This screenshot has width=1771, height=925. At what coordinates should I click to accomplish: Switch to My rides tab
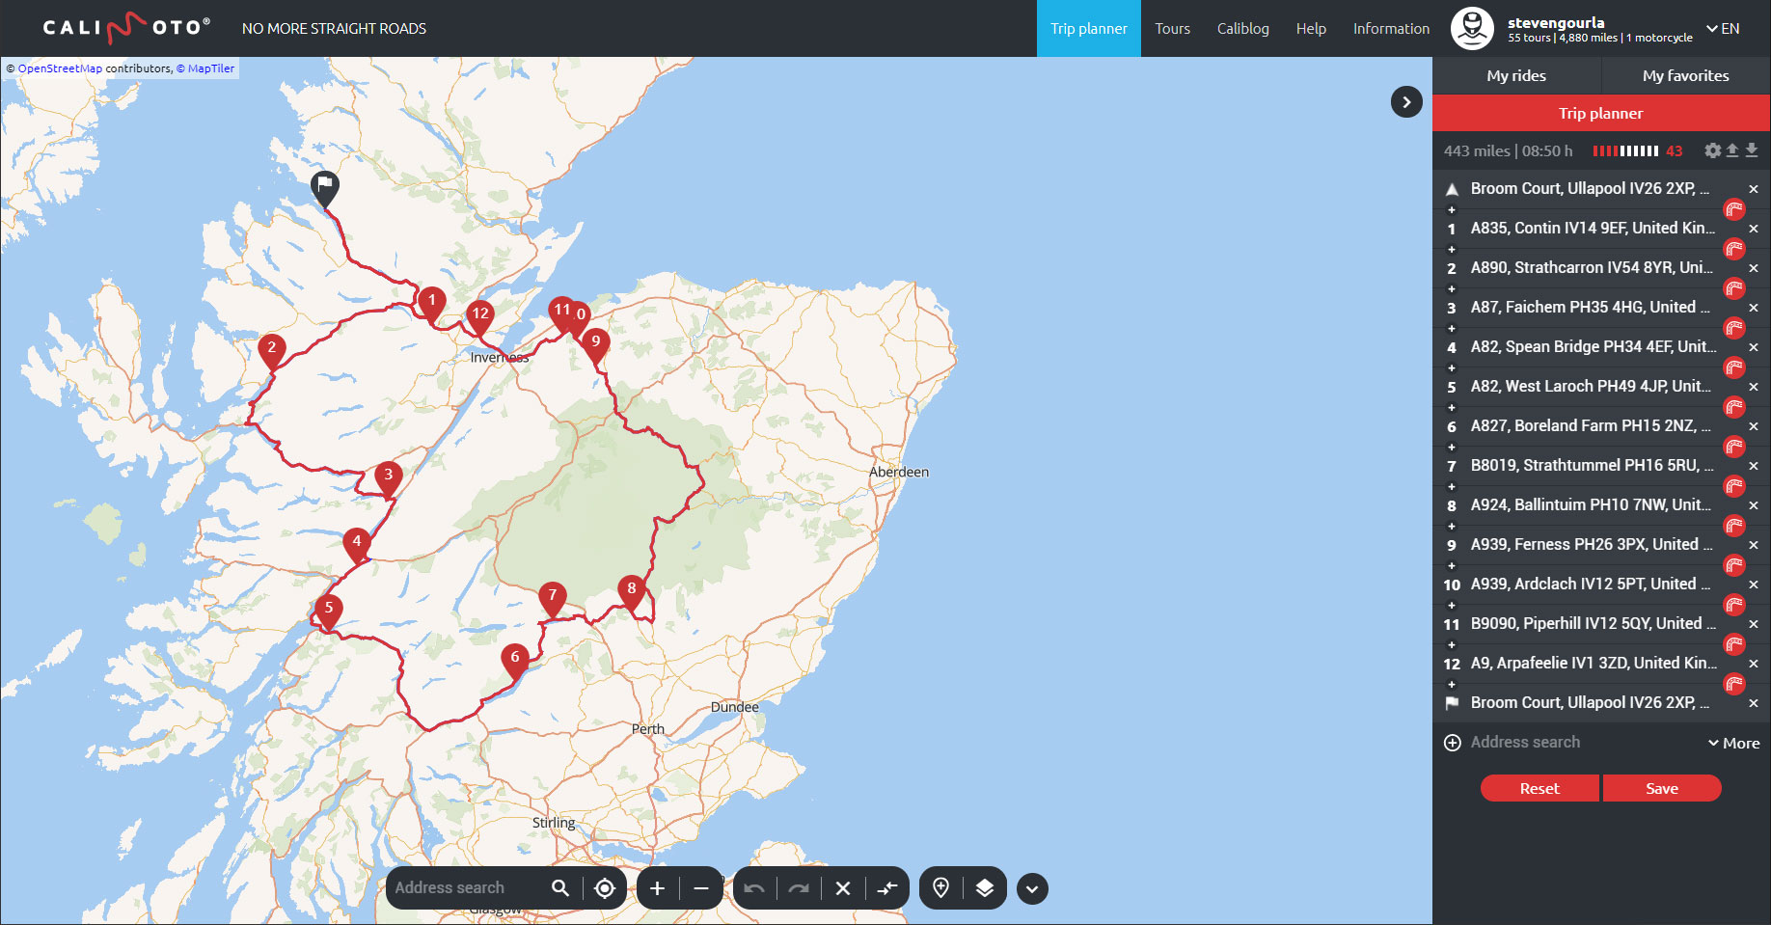[x=1516, y=75]
